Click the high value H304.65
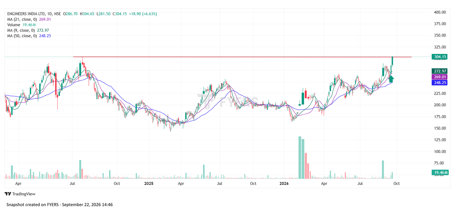Viewport: 455px width, 210px height. pyautogui.click(x=87, y=14)
